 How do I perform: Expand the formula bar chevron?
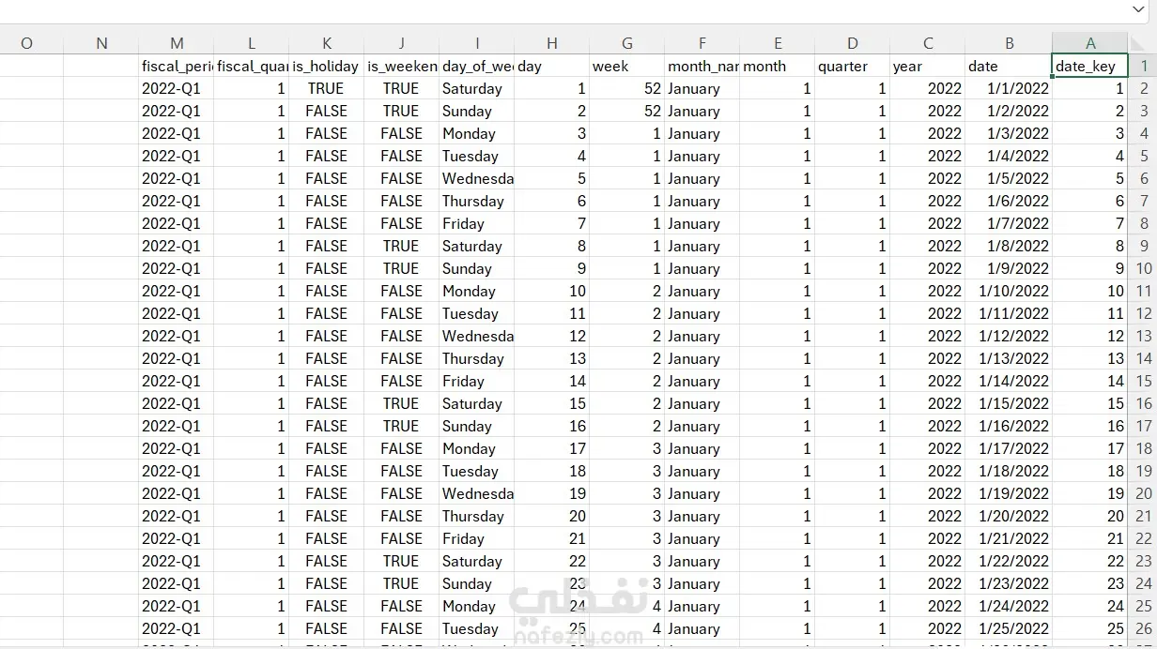click(1139, 10)
